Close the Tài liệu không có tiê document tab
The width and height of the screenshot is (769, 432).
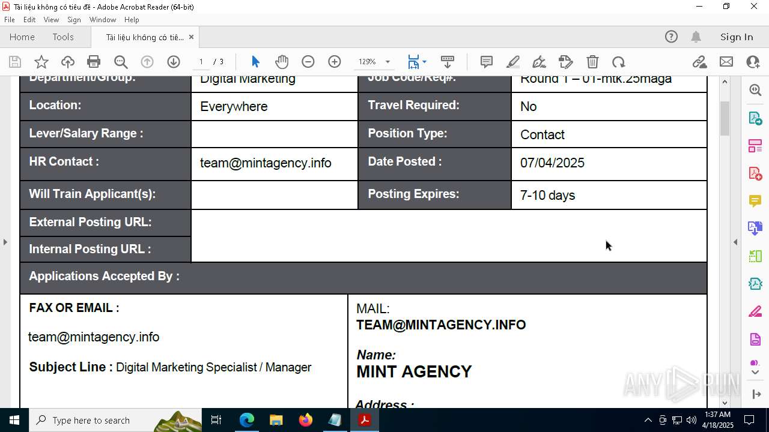click(191, 37)
